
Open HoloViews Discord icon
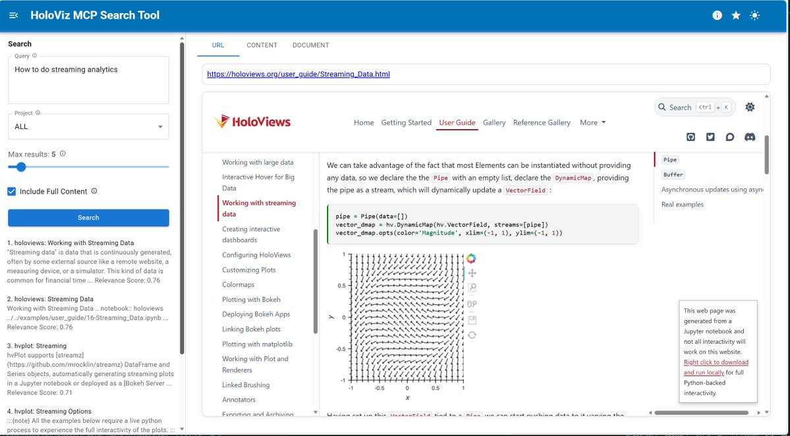coord(750,137)
